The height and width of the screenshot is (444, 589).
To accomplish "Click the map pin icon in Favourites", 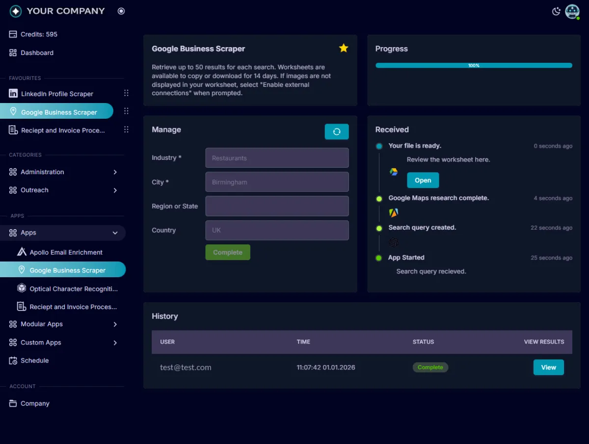I will pos(13,112).
